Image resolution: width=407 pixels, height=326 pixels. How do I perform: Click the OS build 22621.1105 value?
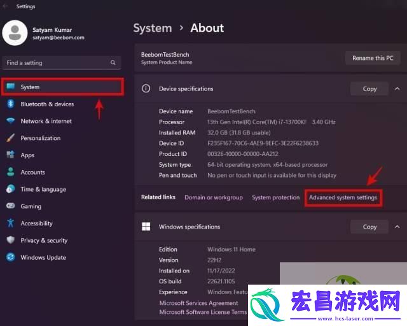tap(221, 281)
